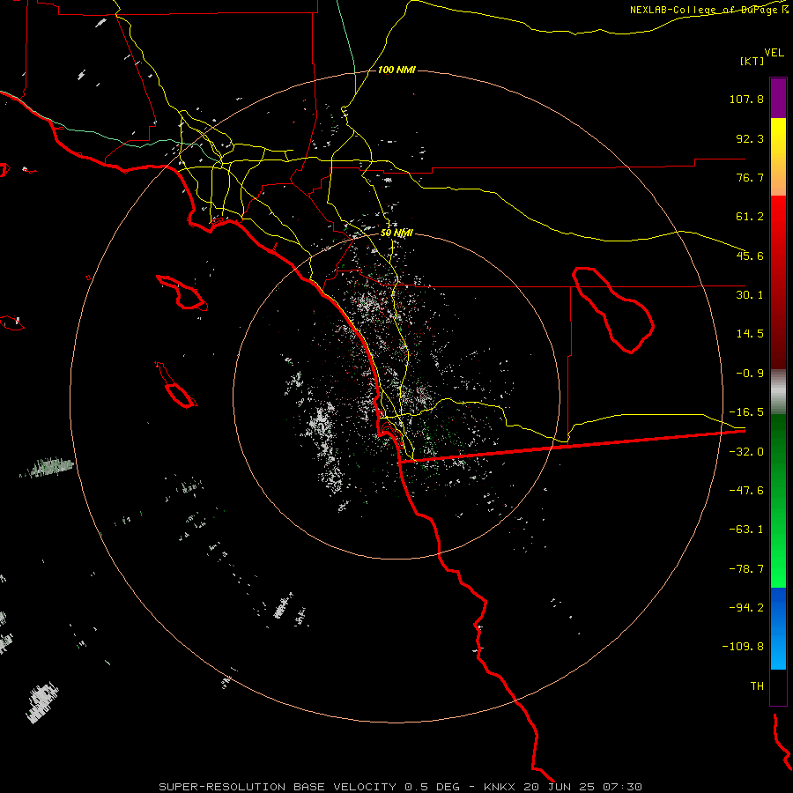Click the NEXLAB-College of DuPage label
The width and height of the screenshot is (793, 793).
(703, 10)
